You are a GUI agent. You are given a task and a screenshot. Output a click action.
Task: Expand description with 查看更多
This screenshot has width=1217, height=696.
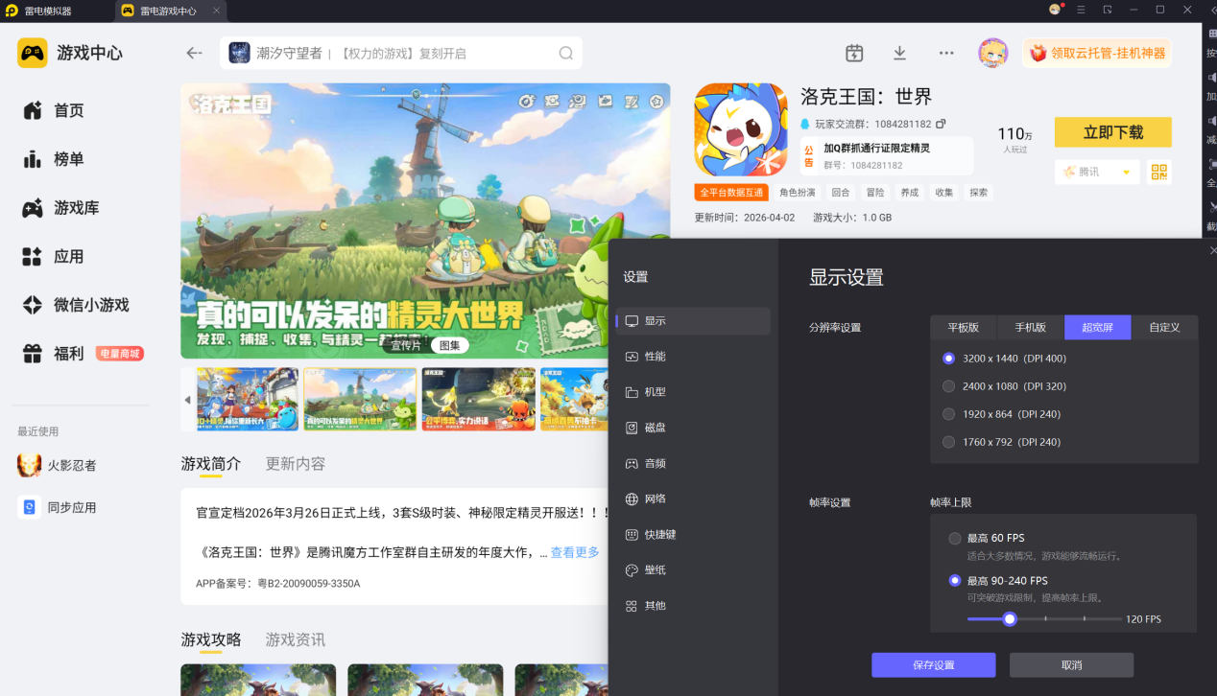point(575,552)
